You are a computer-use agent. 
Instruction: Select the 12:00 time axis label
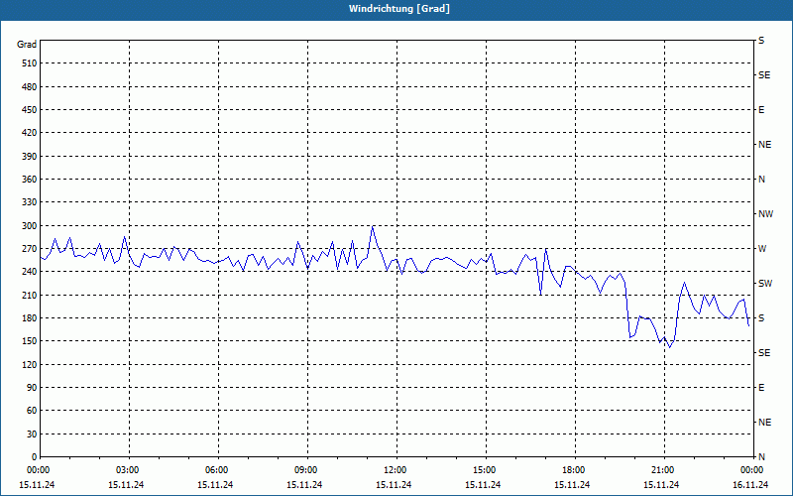tap(396, 470)
